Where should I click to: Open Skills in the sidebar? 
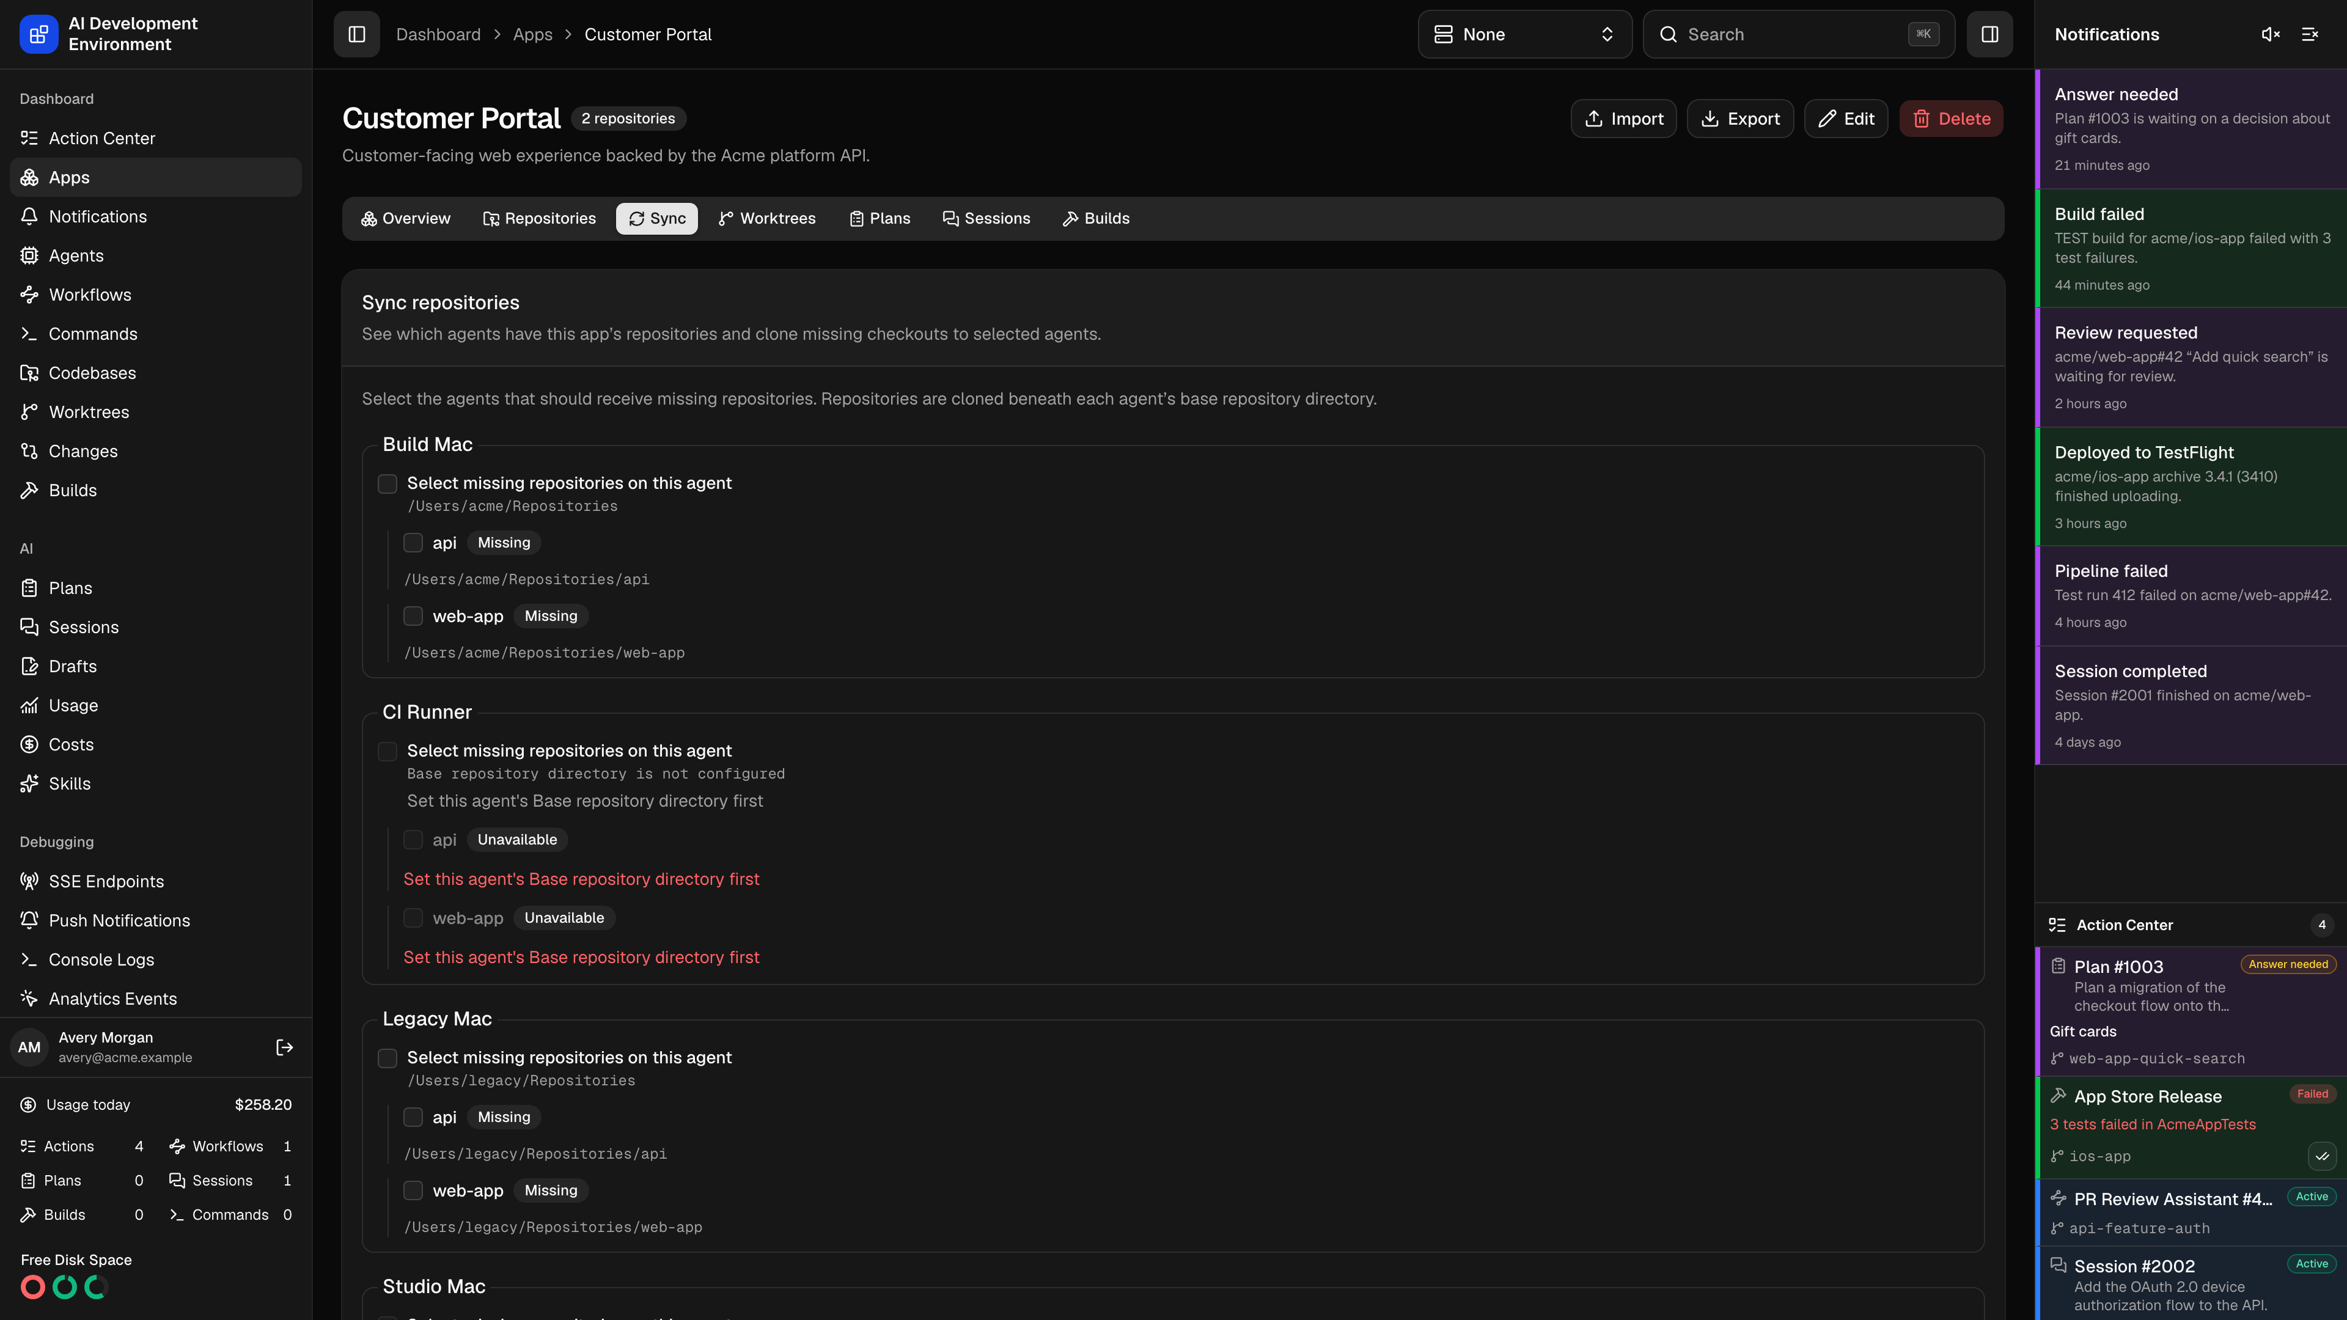[155, 784]
